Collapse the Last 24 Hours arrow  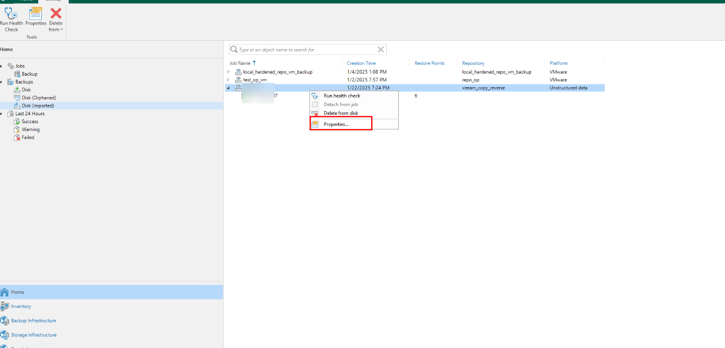point(1,114)
